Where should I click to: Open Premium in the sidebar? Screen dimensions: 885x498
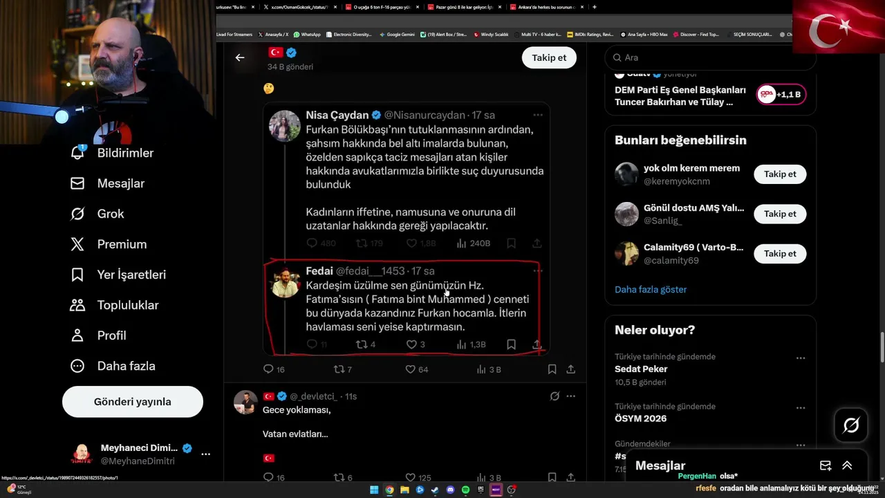[109, 244]
